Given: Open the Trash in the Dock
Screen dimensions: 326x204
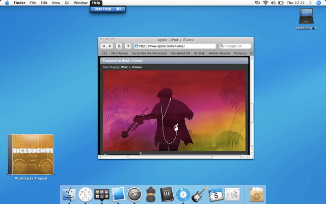Looking at the screenshot, I should point(257,194).
